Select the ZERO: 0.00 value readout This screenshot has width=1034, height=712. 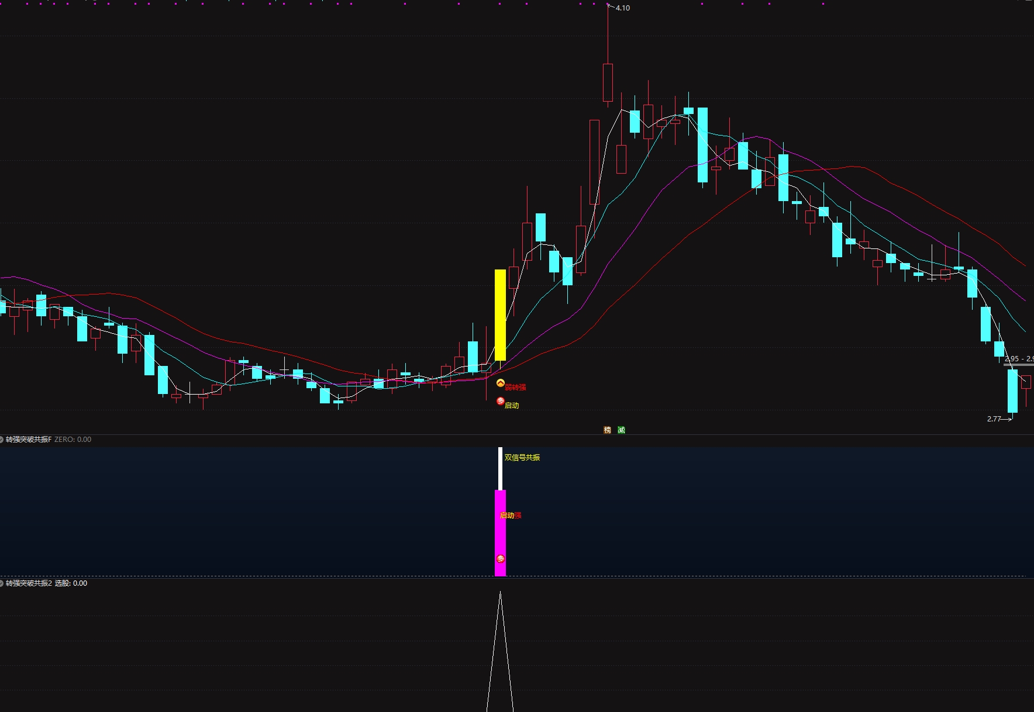coord(73,440)
